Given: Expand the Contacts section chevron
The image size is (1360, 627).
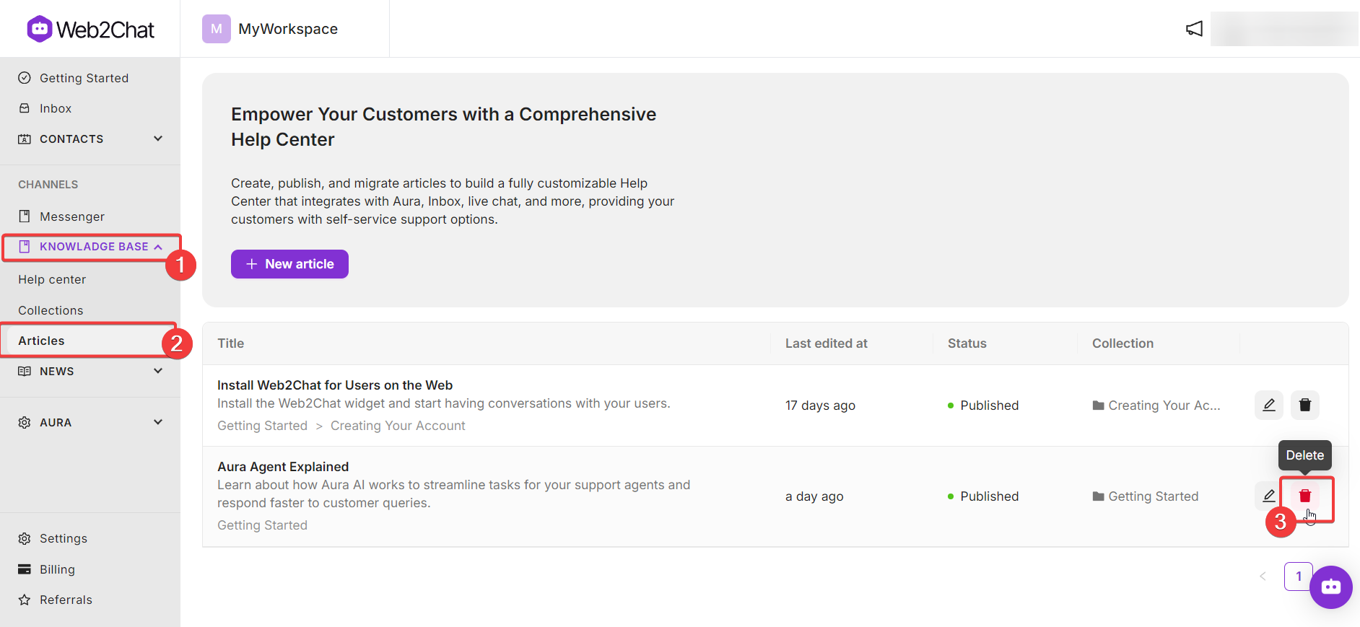Looking at the screenshot, I should click(x=158, y=139).
